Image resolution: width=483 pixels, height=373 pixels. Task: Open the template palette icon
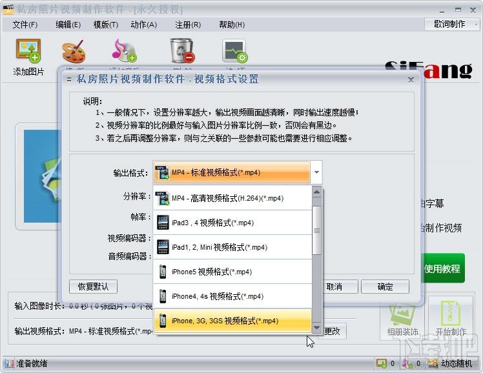coord(74,51)
